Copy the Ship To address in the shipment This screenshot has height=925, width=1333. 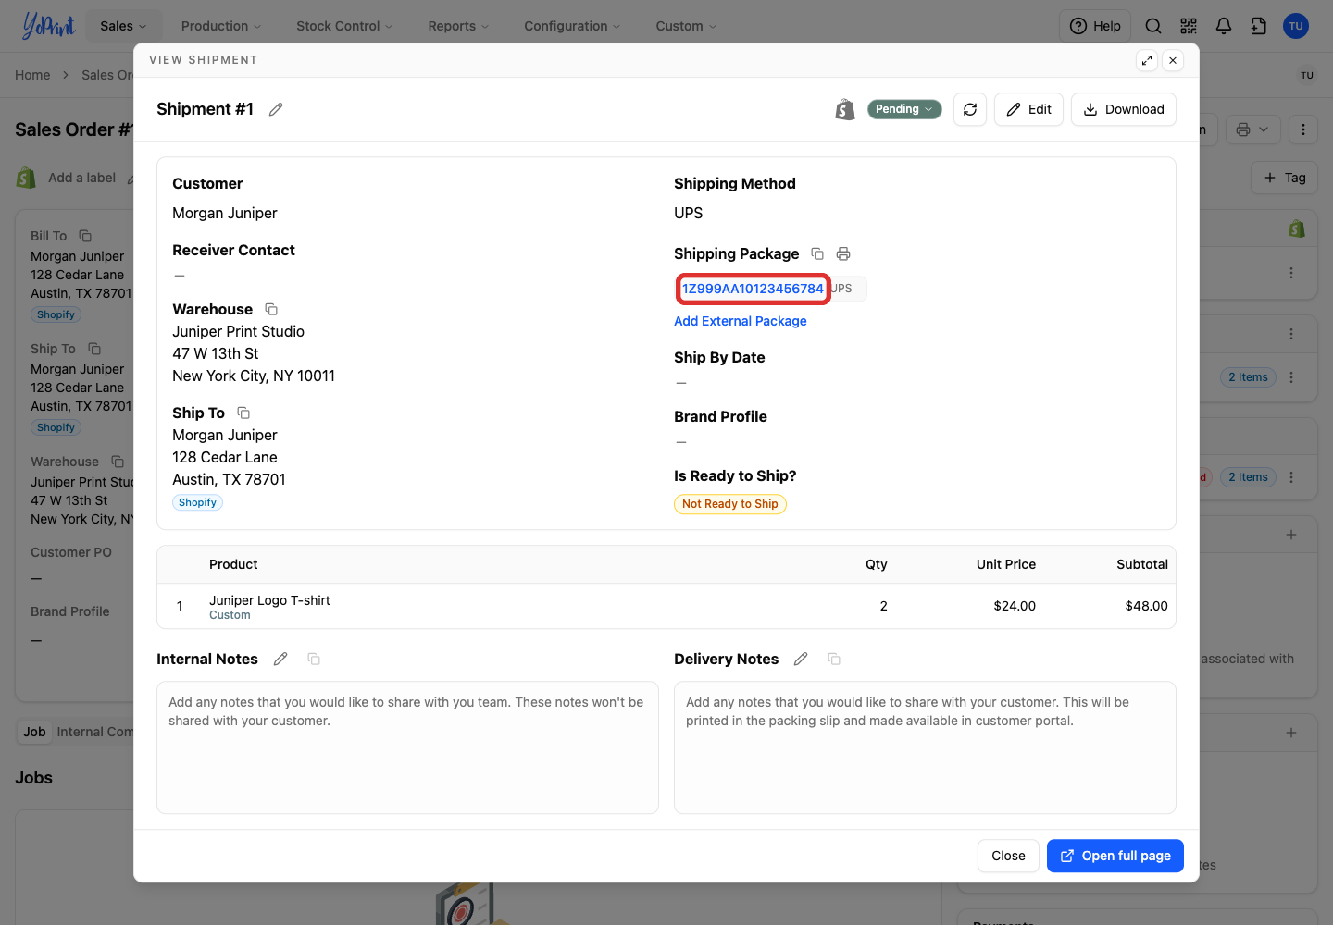243,413
